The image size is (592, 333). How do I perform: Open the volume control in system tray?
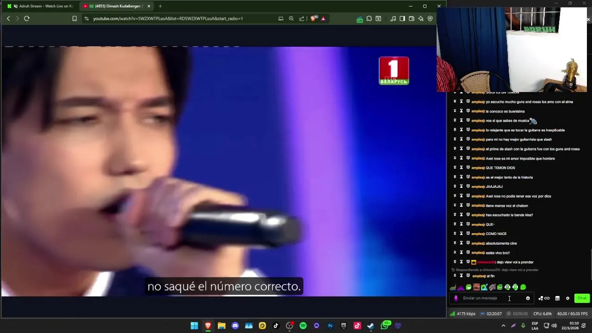click(554, 326)
